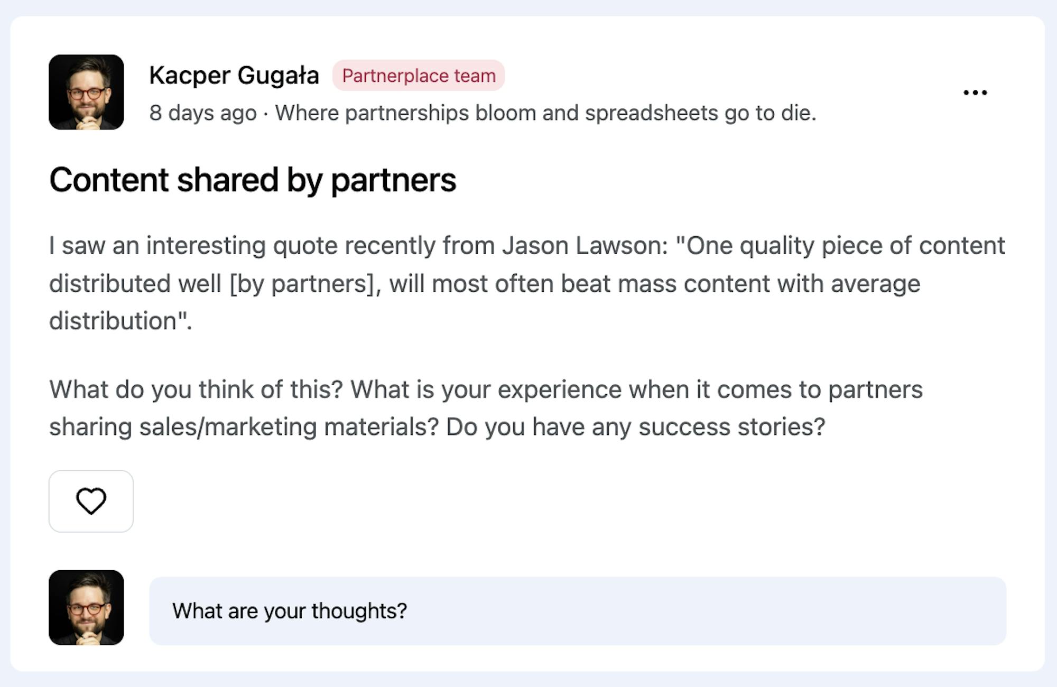Open the "Content shared by partners" post title
The height and width of the screenshot is (687, 1057).
click(x=253, y=180)
